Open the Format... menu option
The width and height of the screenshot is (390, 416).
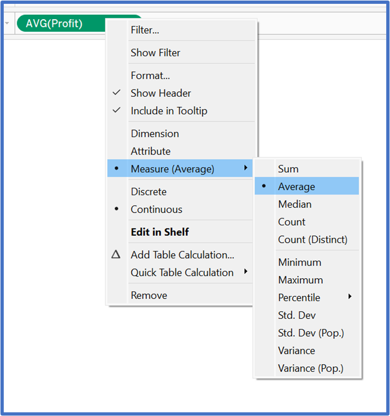click(x=150, y=75)
